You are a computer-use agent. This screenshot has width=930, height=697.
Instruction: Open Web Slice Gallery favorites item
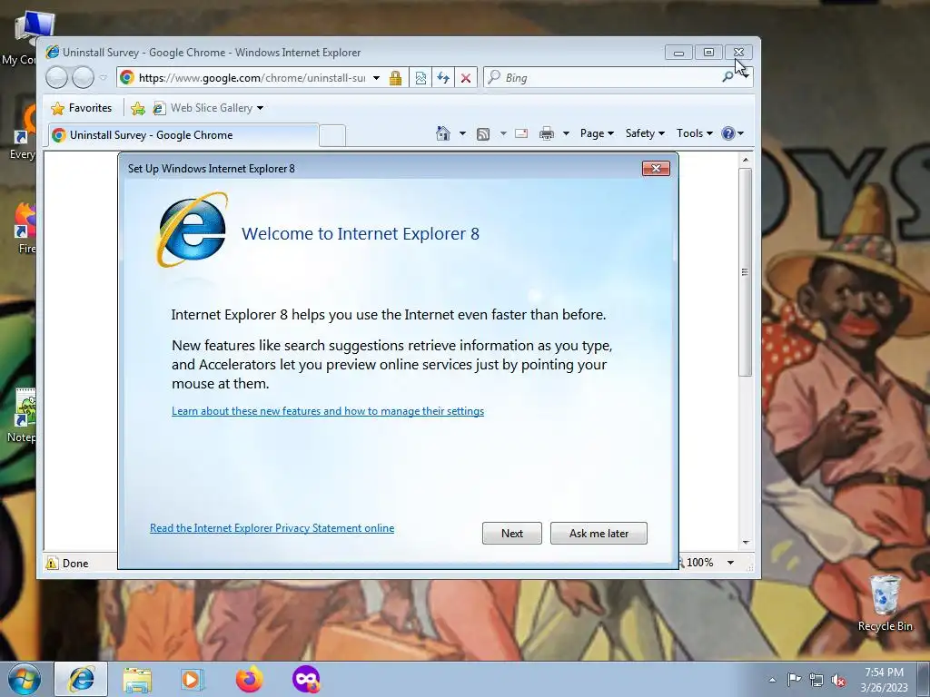208,108
